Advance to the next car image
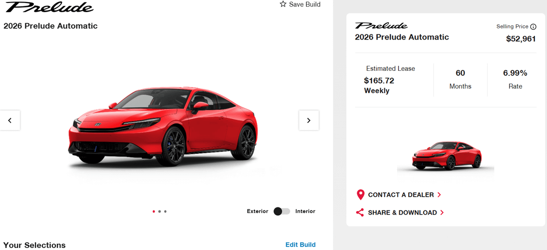 309,120
